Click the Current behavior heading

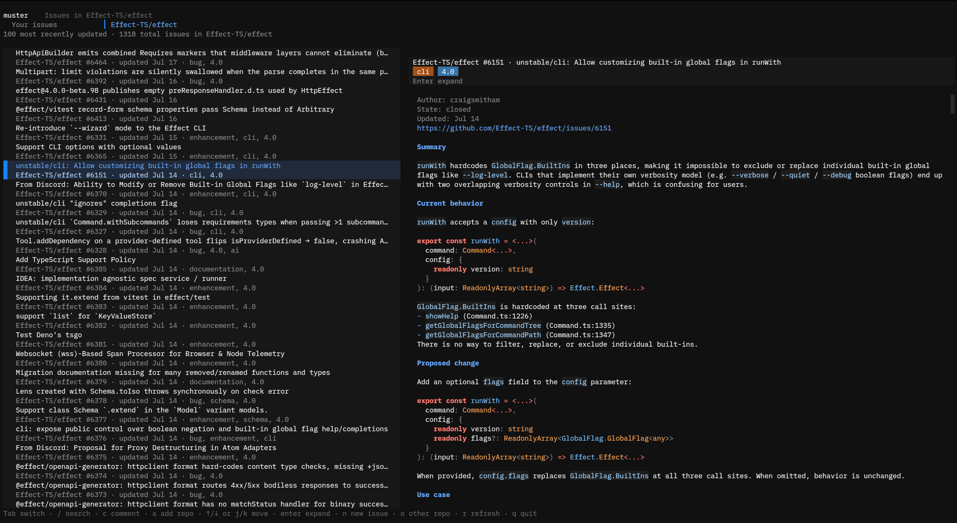point(450,203)
